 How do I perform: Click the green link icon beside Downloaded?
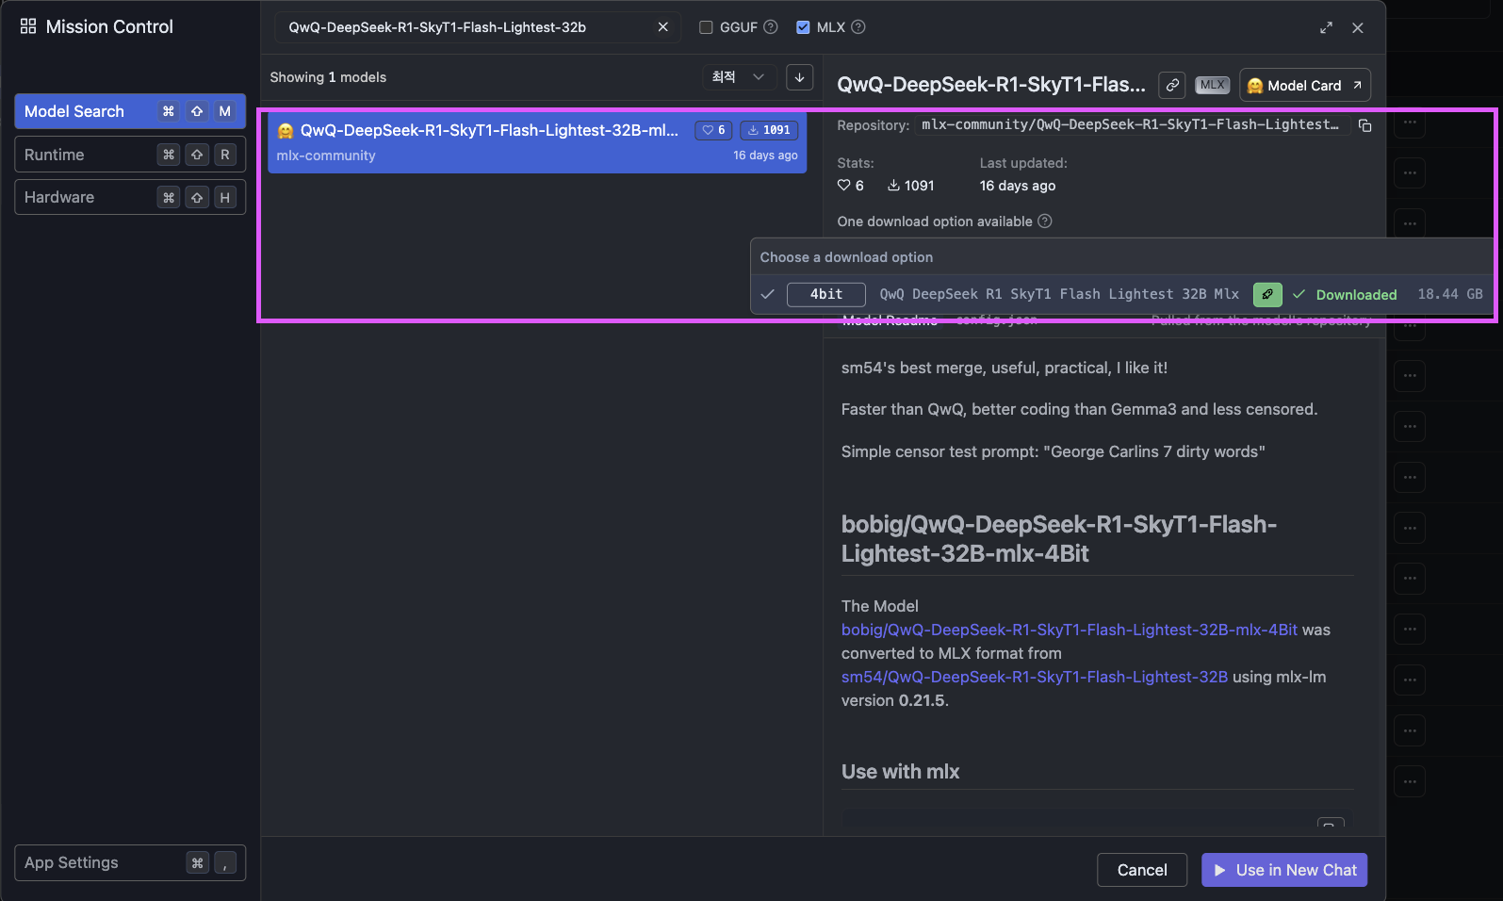coord(1267,295)
